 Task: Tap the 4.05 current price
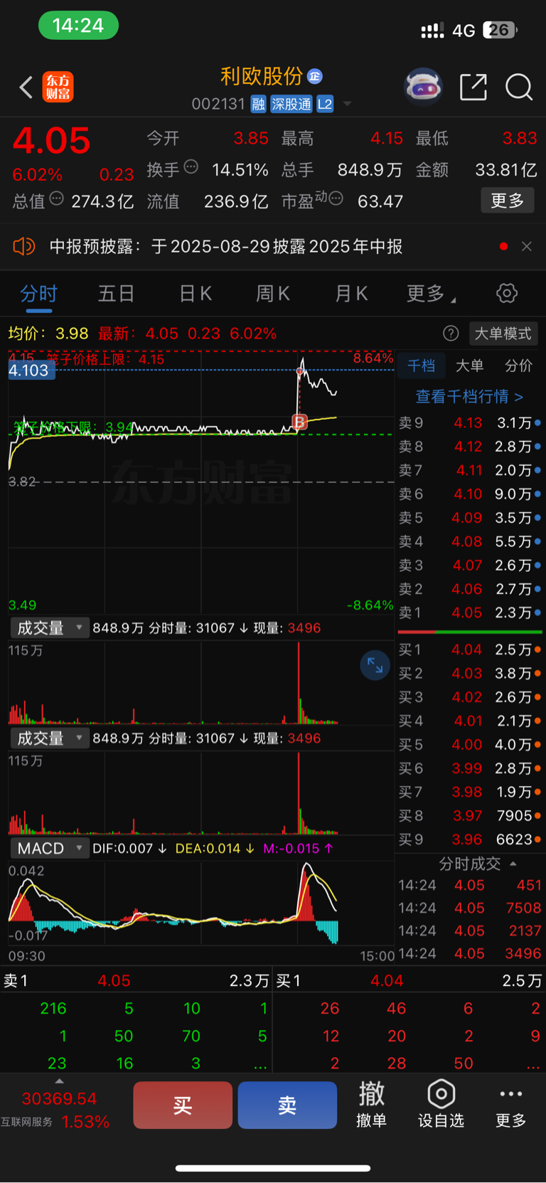click(x=51, y=141)
